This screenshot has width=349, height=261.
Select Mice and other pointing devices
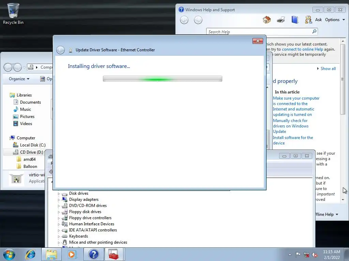tap(98, 242)
